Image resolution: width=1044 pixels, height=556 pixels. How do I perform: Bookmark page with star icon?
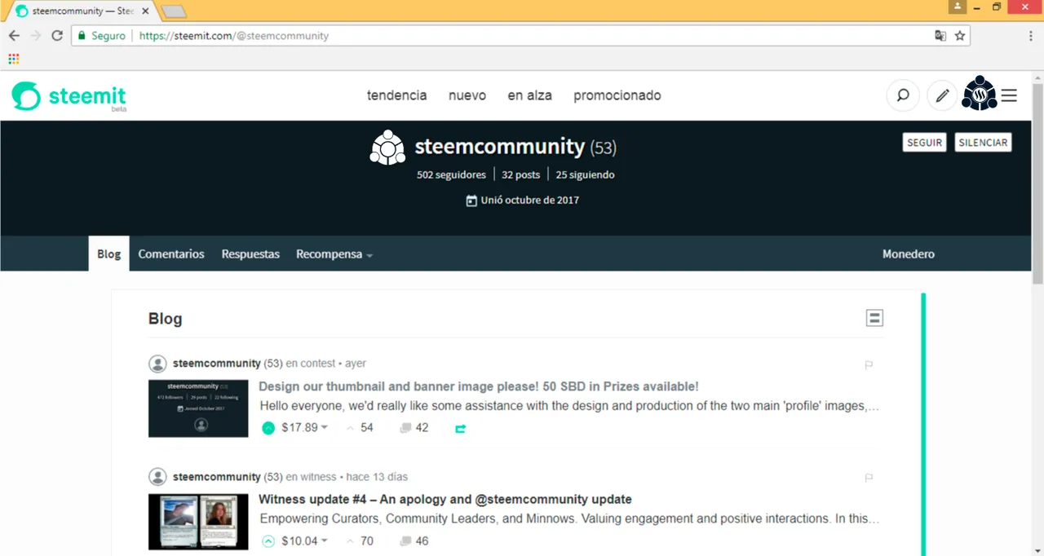point(960,36)
